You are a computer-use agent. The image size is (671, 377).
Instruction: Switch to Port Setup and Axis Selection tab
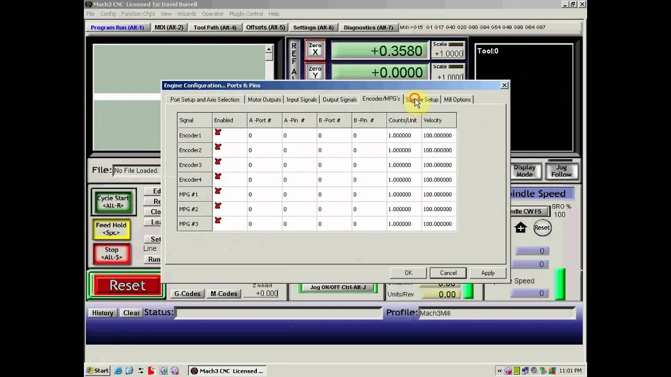pyautogui.click(x=205, y=99)
